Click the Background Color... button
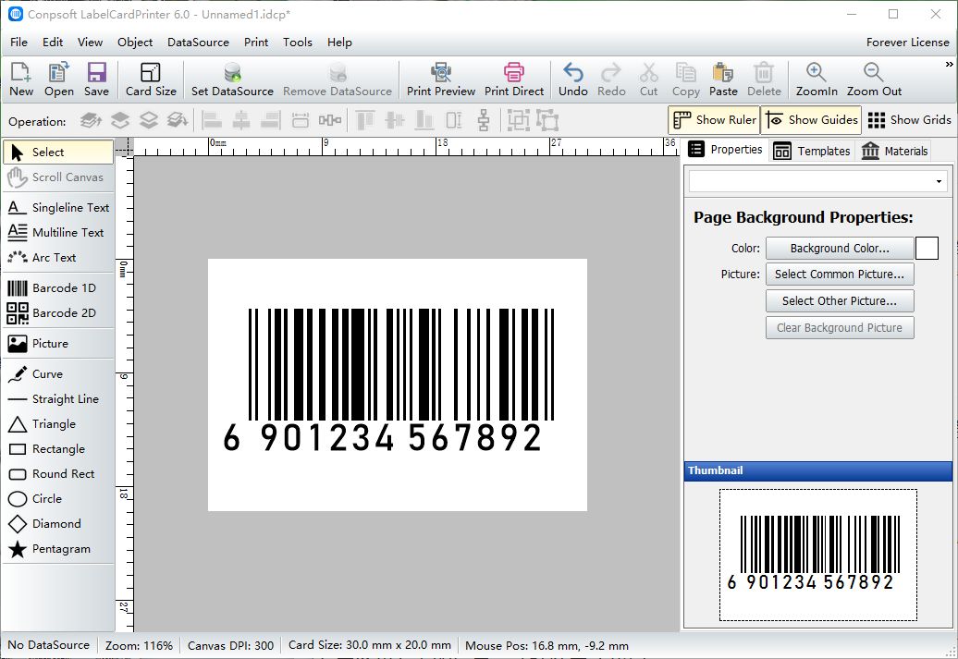Viewport: 958px width, 659px height. (840, 249)
